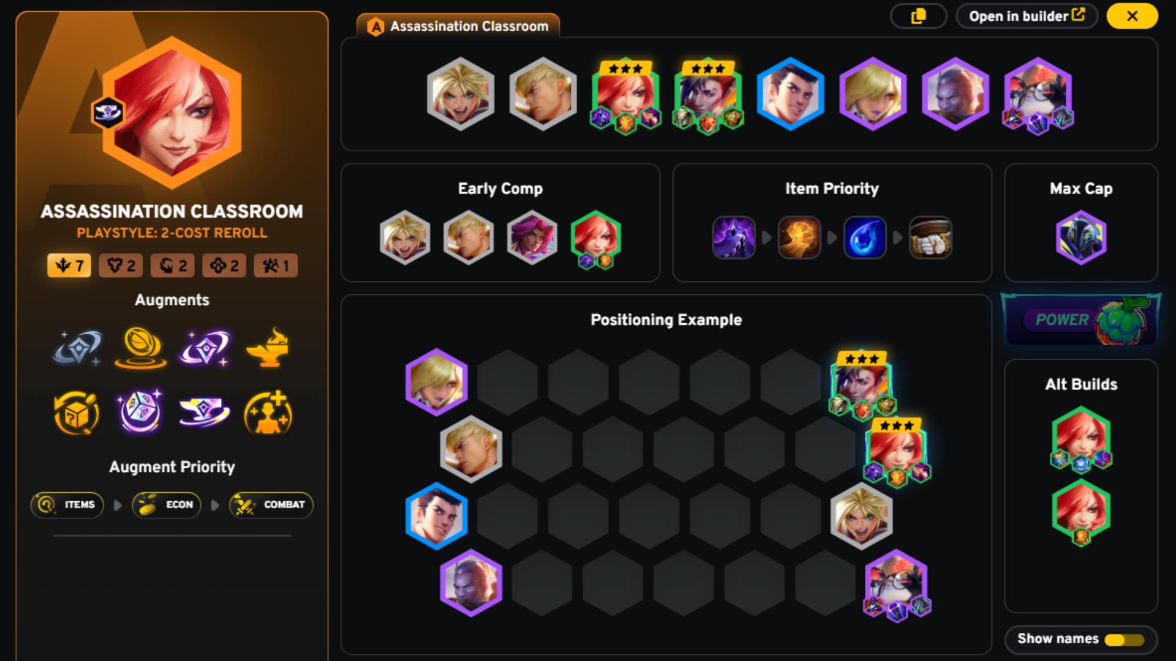Select the Assassination Classroom tab
Image resolution: width=1176 pixels, height=661 pixels.
coord(458,26)
